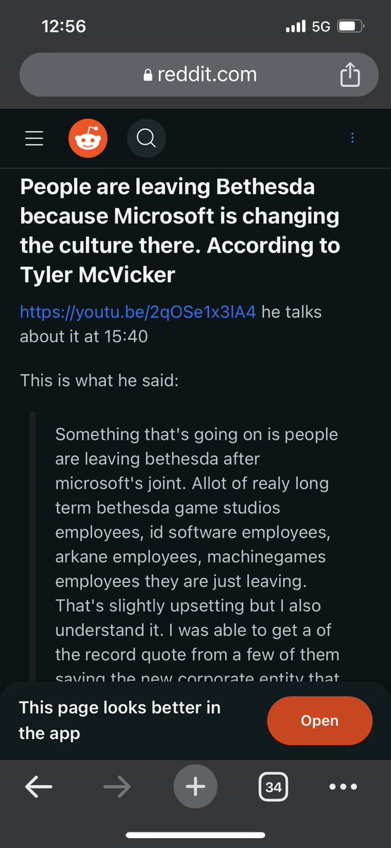Tap the 5G signal status indicator
Image resolution: width=391 pixels, height=848 pixels.
pos(321,26)
